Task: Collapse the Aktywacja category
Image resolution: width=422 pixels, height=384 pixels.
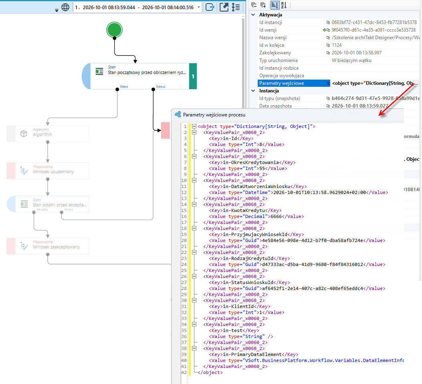Action: (x=253, y=15)
